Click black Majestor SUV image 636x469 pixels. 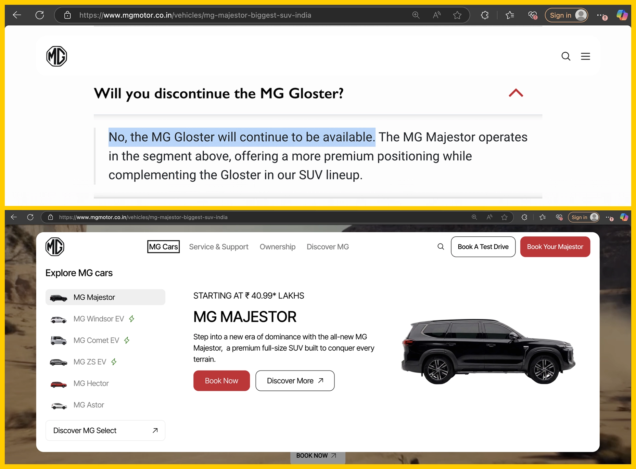(x=488, y=351)
